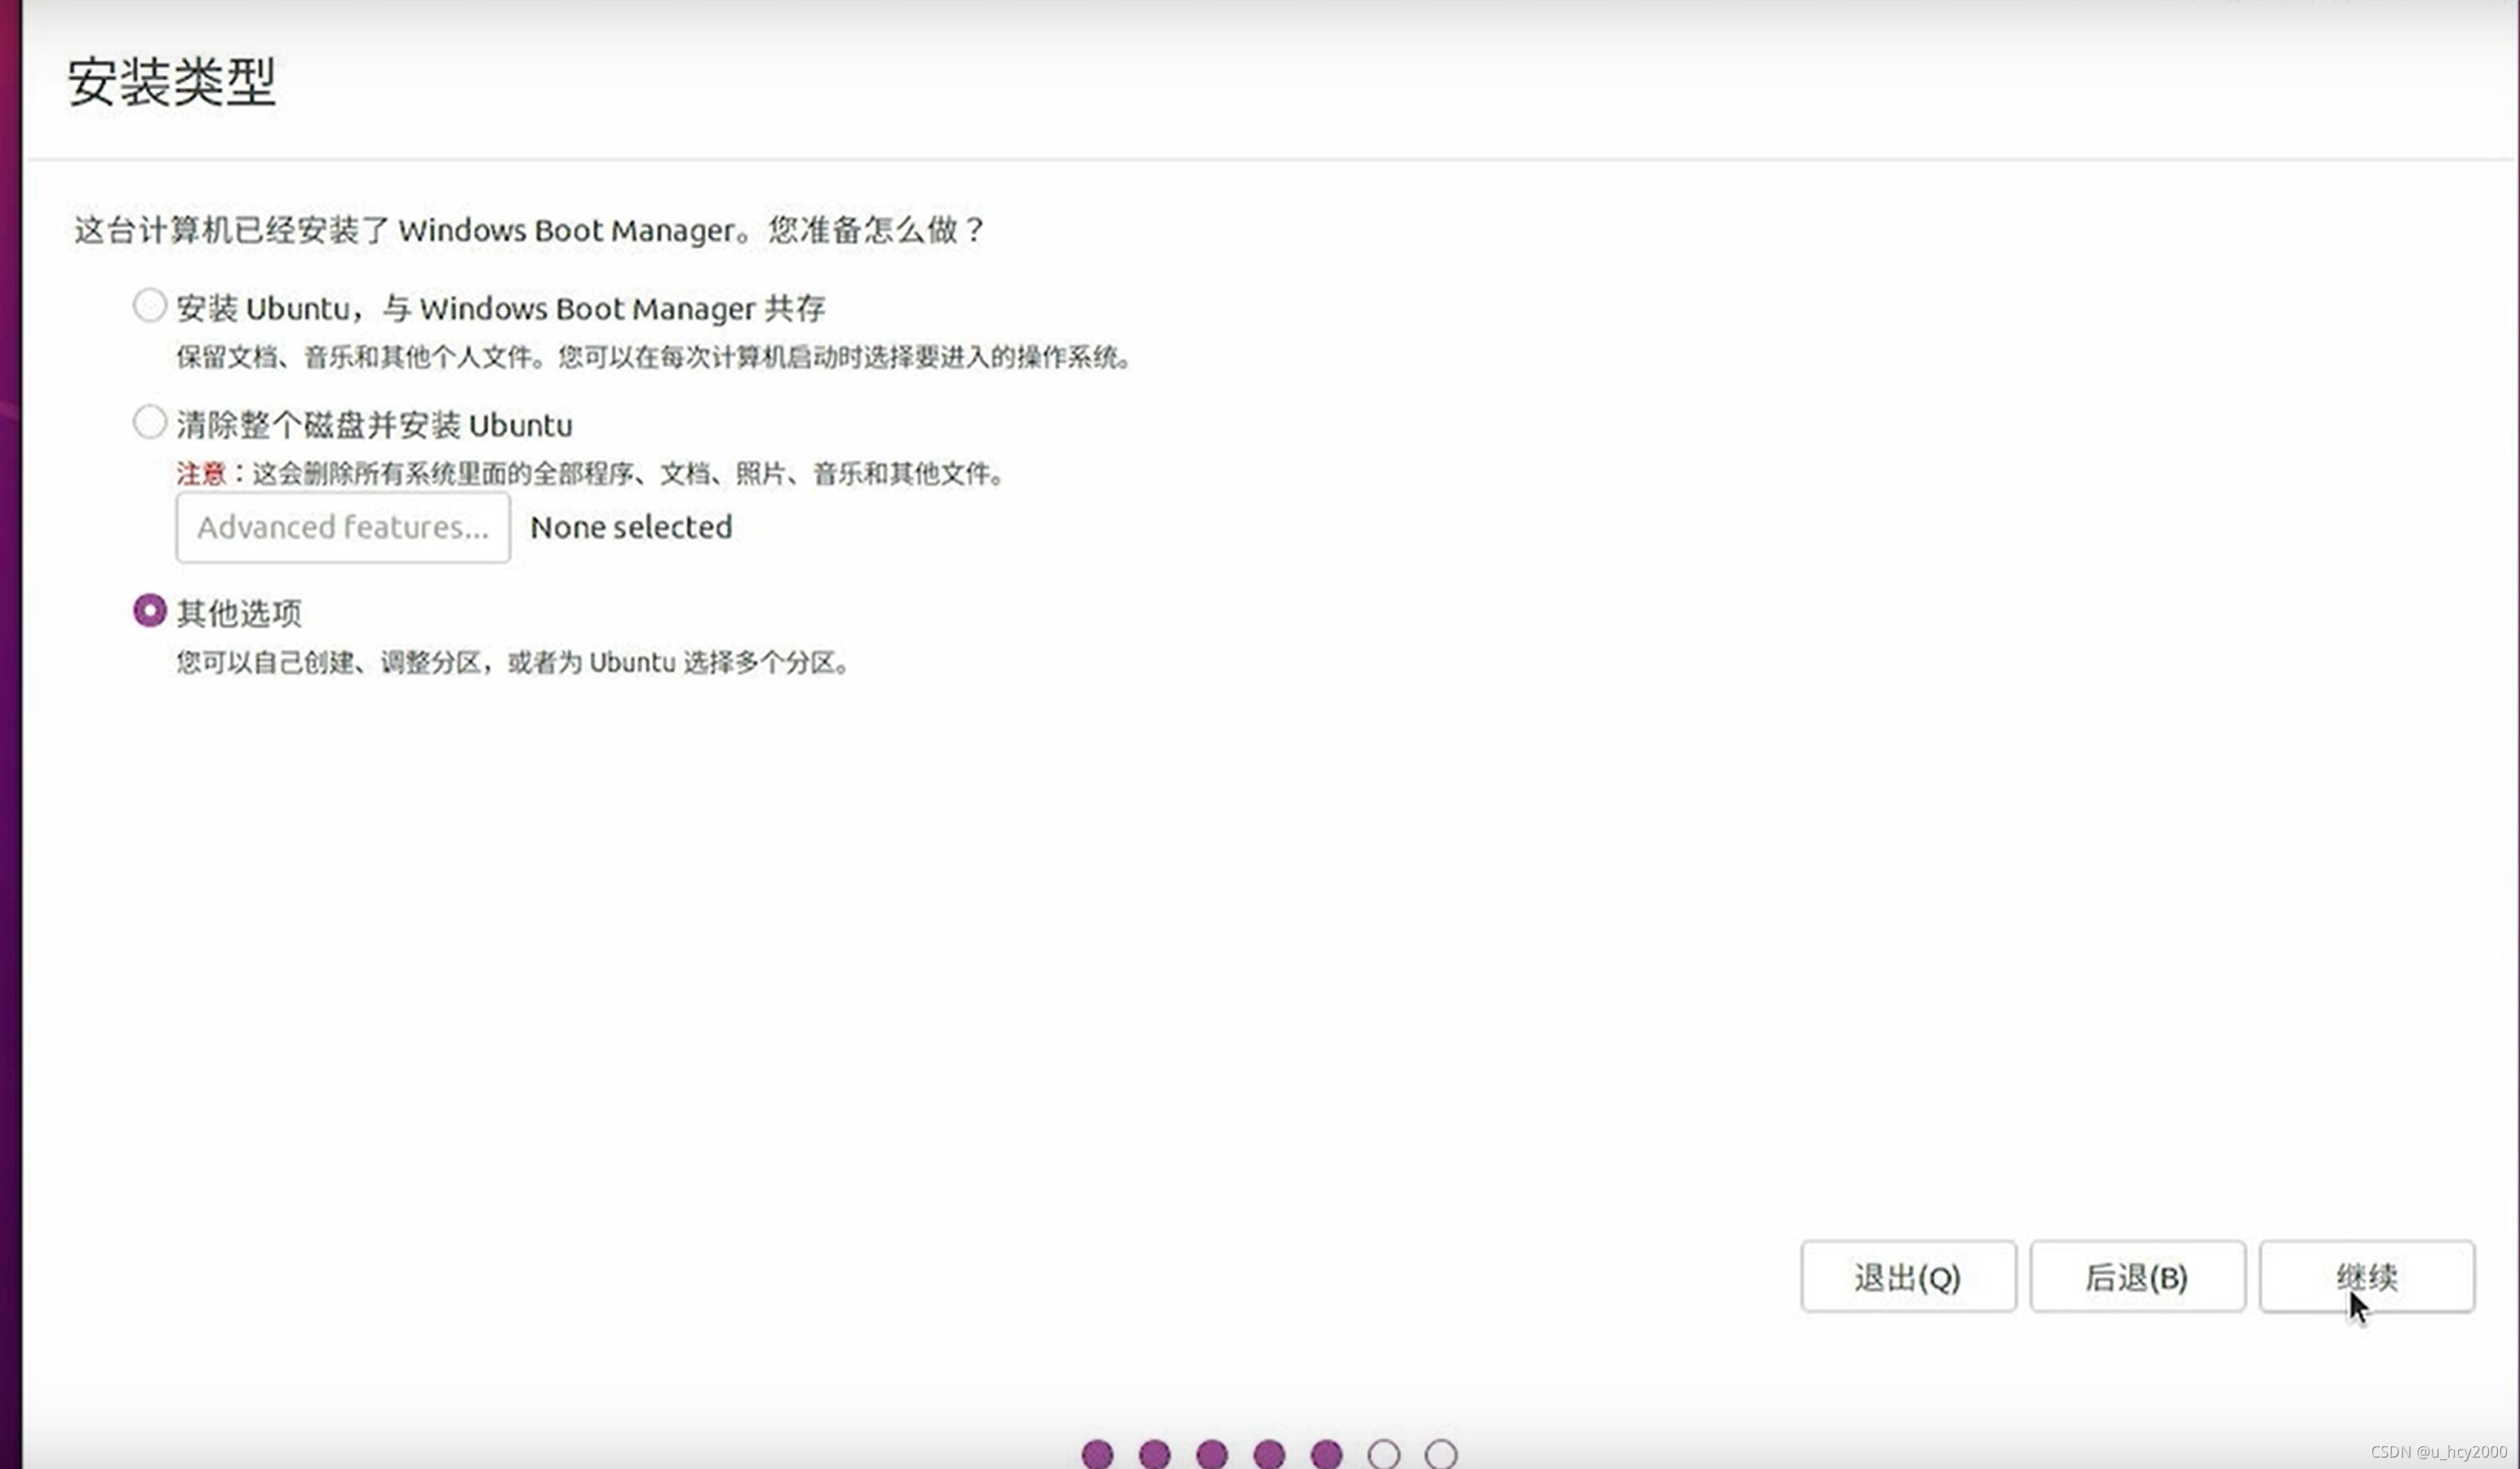This screenshot has height=1469, width=2520.
Task: Click 'None selected' status text
Action: (631, 527)
